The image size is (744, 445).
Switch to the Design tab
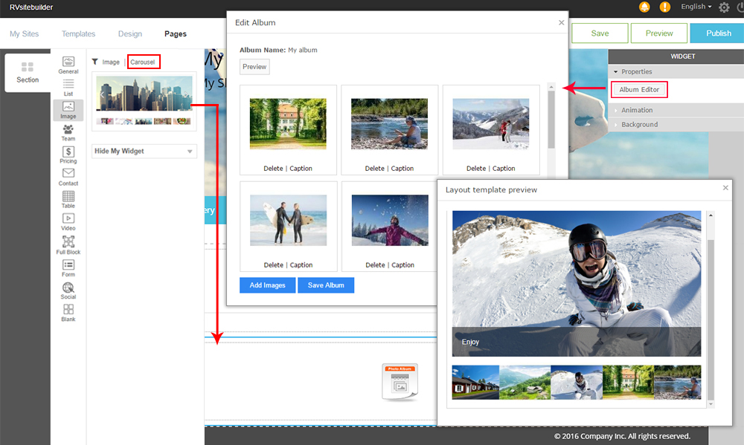click(x=129, y=34)
